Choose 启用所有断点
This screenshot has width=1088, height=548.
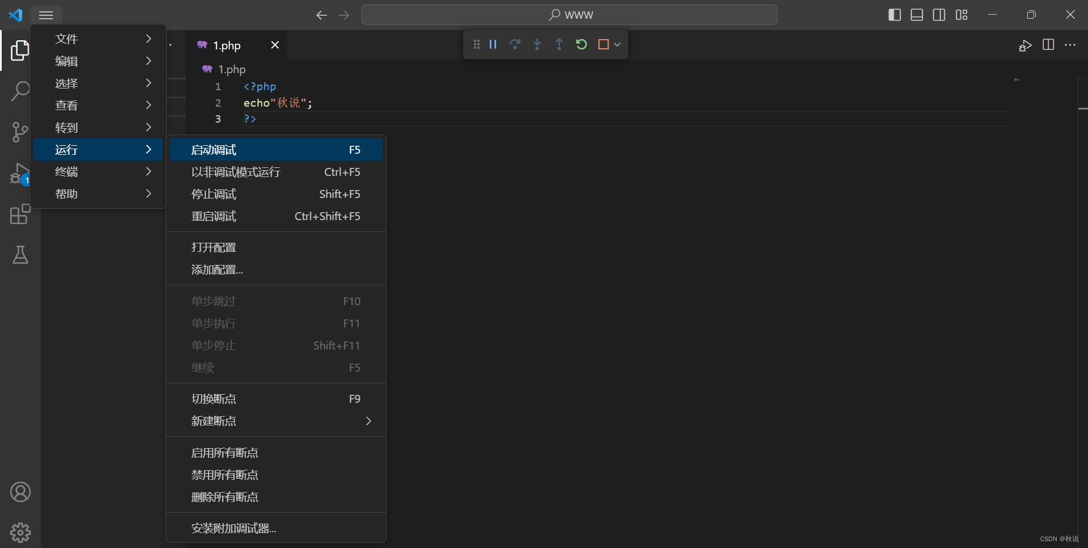(x=276, y=453)
